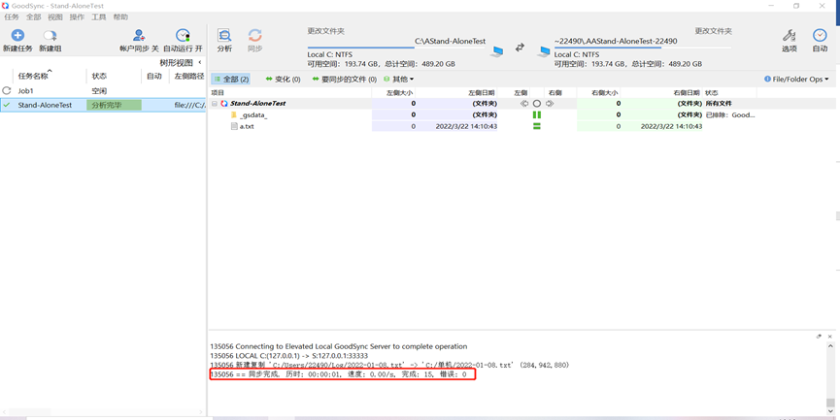Click right disk space usage bar
This screenshot has height=420, width=840.
[643, 48]
